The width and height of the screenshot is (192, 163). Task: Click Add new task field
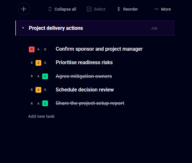(41, 116)
